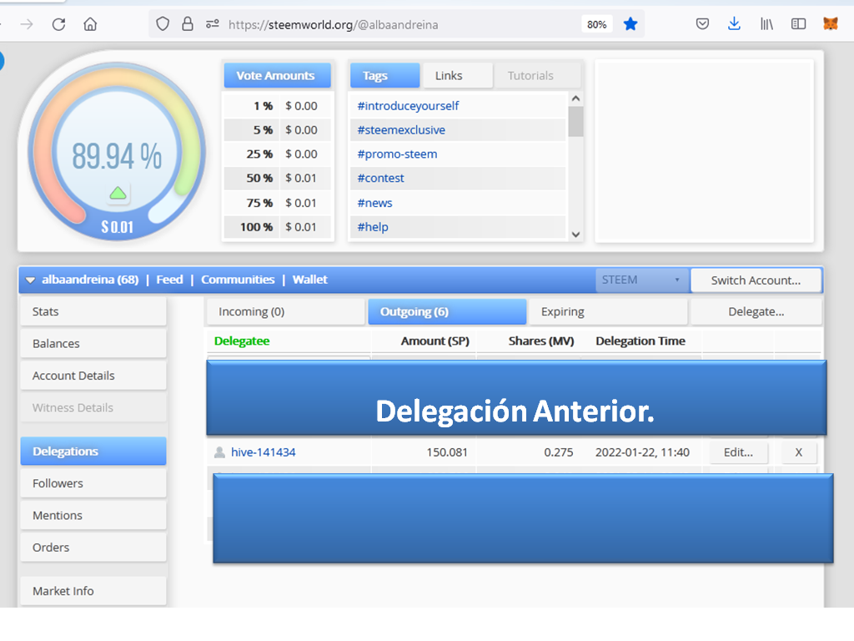854x641 pixels.
Task: Click the albaandreina (68) account name
Action: [90, 280]
